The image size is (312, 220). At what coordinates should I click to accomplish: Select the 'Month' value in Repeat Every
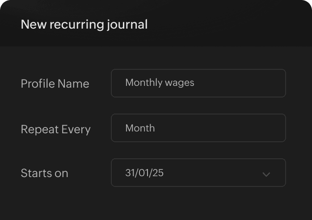(140, 128)
